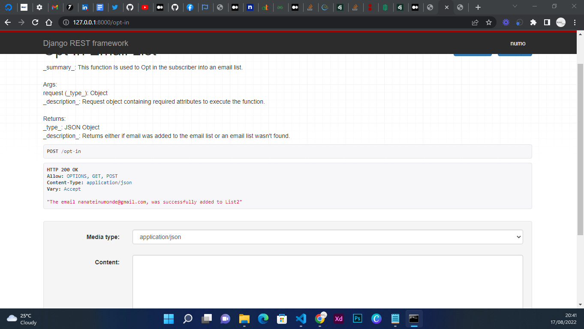The image size is (584, 329).
Task: Open Canva from the taskbar
Action: (x=376, y=319)
